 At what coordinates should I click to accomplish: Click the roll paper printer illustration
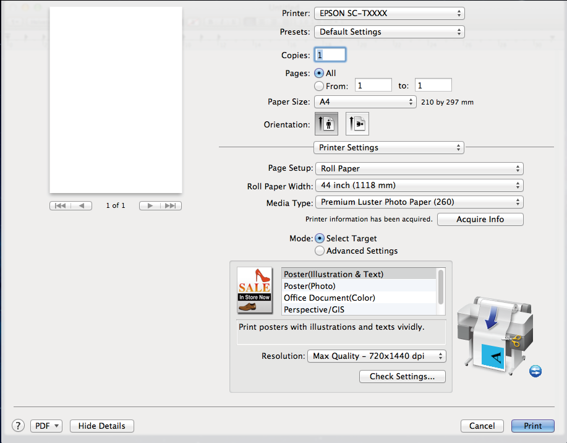click(495, 336)
